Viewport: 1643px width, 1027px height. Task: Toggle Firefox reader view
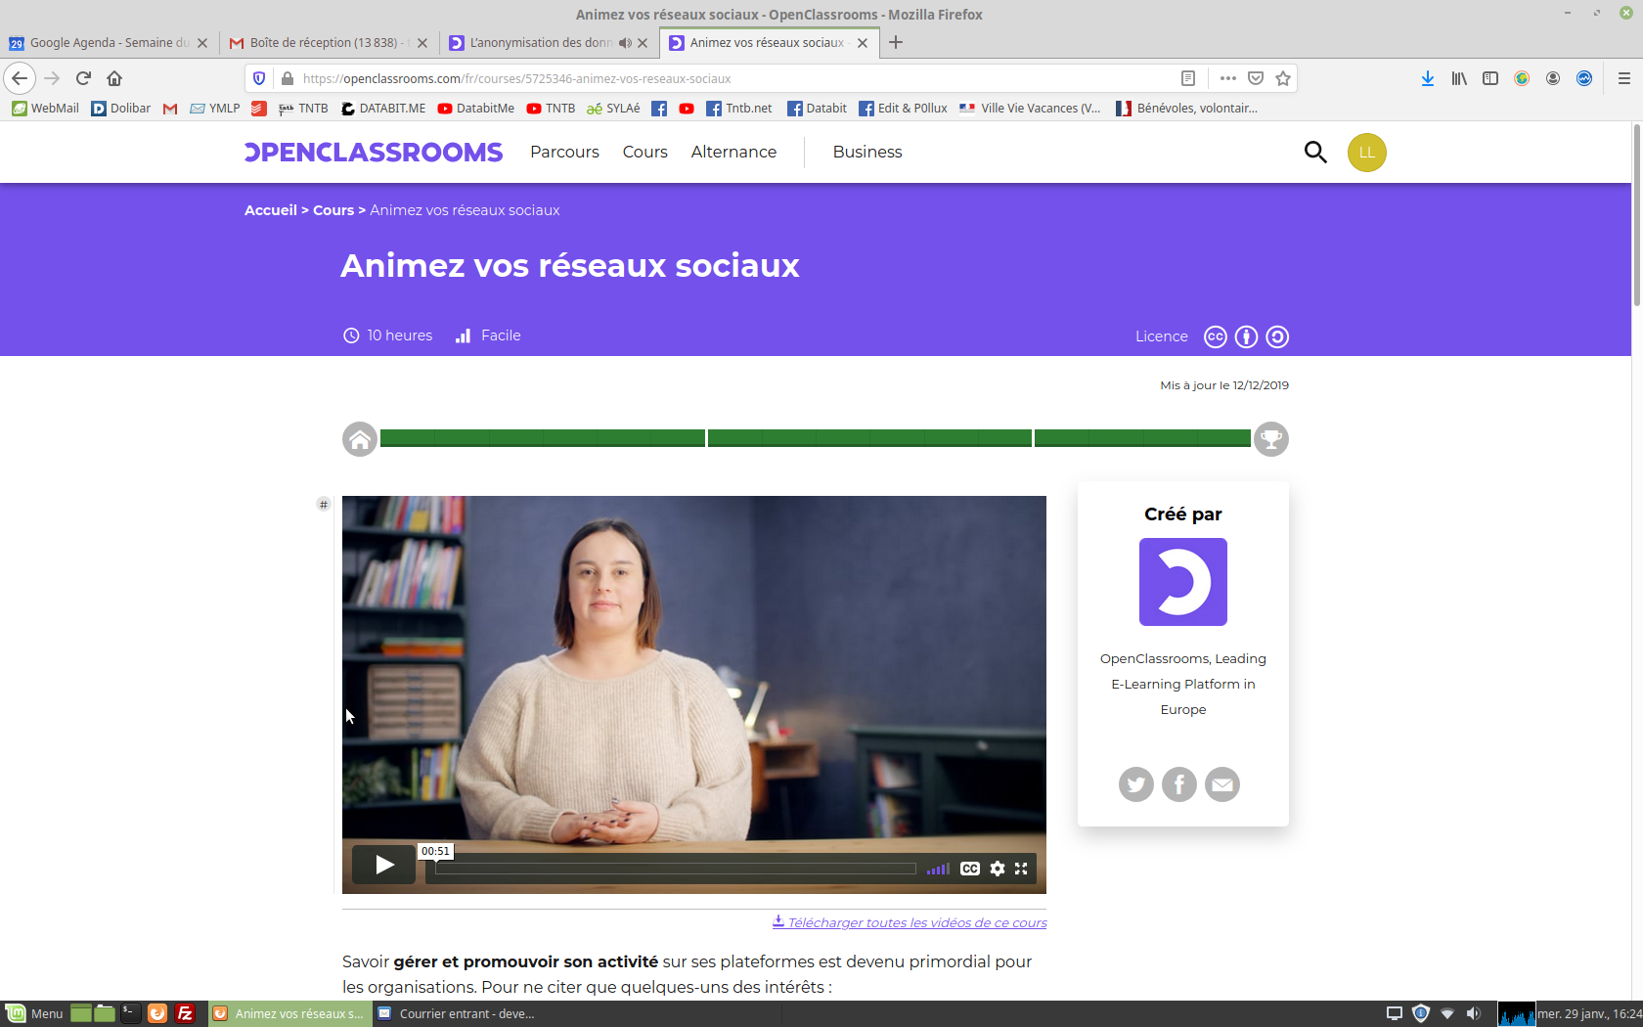[x=1187, y=78]
